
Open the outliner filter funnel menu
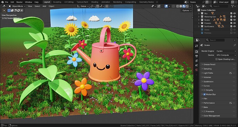233,6
